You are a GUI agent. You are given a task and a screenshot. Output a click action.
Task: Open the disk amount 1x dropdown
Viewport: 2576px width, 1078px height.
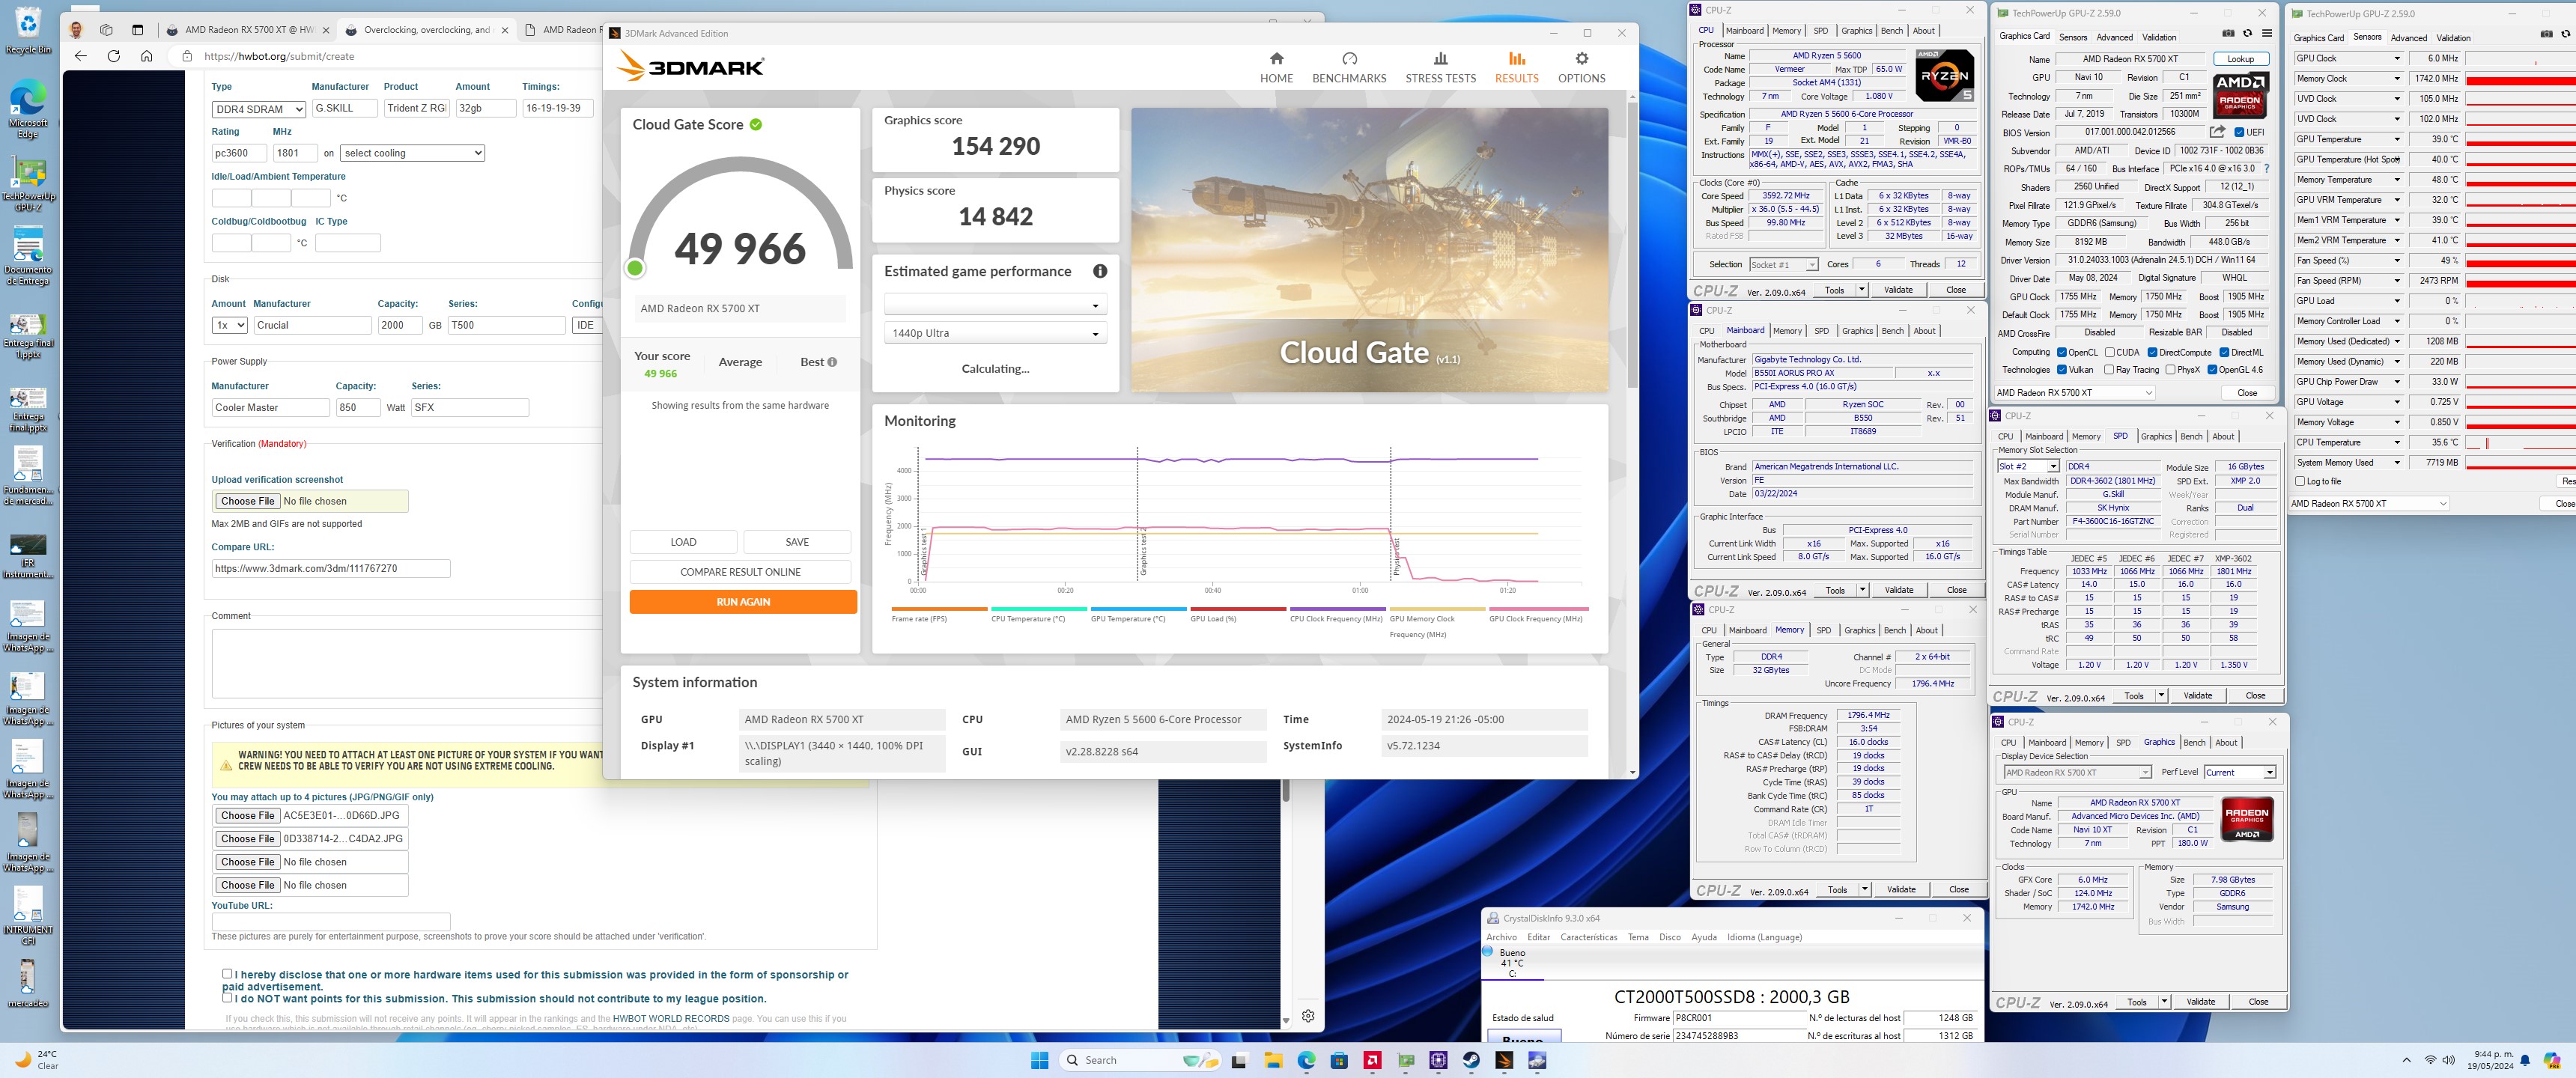point(230,325)
